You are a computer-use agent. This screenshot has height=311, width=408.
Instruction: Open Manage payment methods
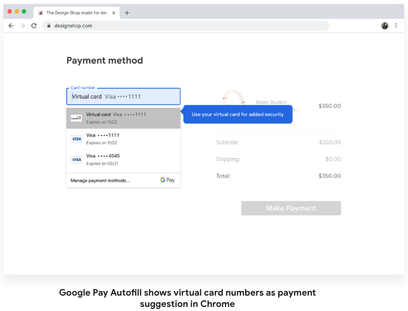100,181
